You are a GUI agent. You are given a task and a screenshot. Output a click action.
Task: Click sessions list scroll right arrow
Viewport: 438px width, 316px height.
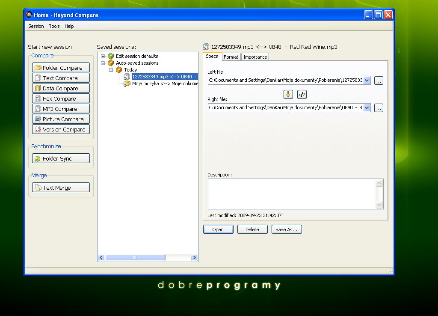195,258
